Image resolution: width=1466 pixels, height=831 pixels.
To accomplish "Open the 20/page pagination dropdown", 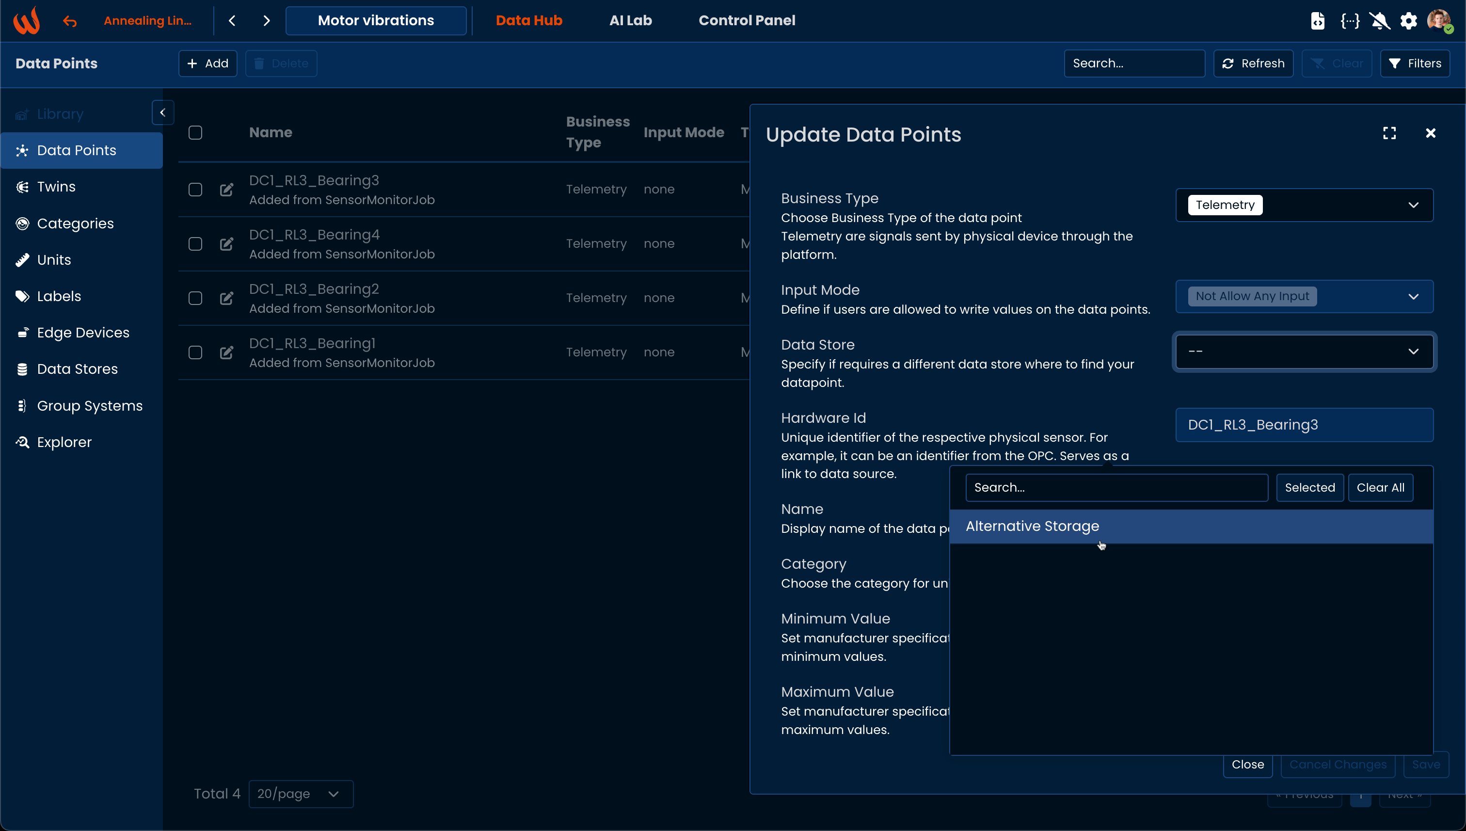I will point(300,793).
